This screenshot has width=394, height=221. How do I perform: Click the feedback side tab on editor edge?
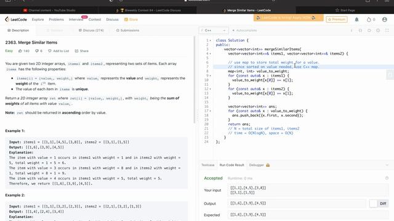[x=390, y=74]
